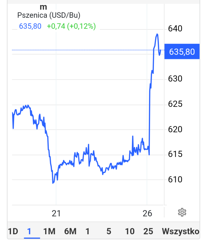Click the date label 21 on the time axis
The image size is (208, 241).
[x=56, y=213]
